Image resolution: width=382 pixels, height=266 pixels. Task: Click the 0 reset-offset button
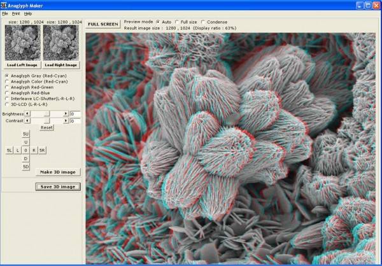[25, 150]
